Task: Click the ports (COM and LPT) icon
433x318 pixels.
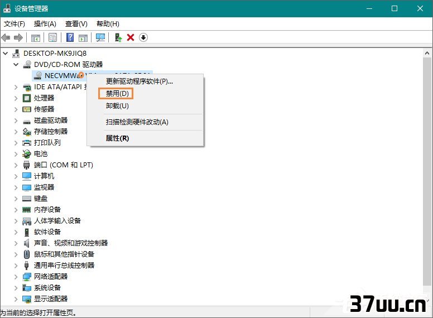Action: pyautogui.click(x=27, y=165)
